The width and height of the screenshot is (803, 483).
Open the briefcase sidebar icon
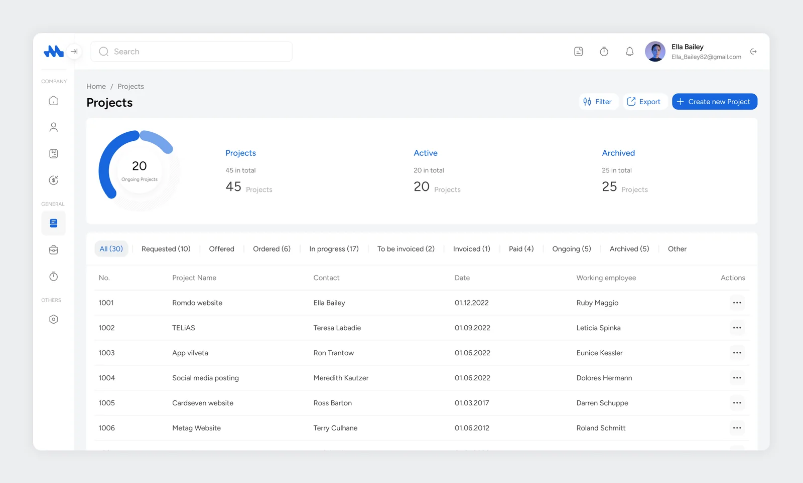(54, 250)
